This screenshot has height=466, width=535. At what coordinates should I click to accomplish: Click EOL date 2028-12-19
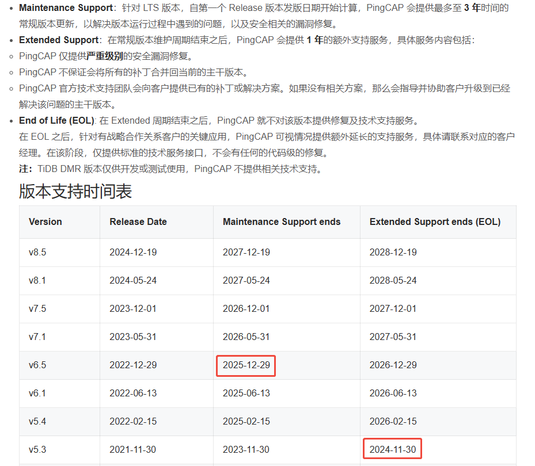pyautogui.click(x=393, y=252)
